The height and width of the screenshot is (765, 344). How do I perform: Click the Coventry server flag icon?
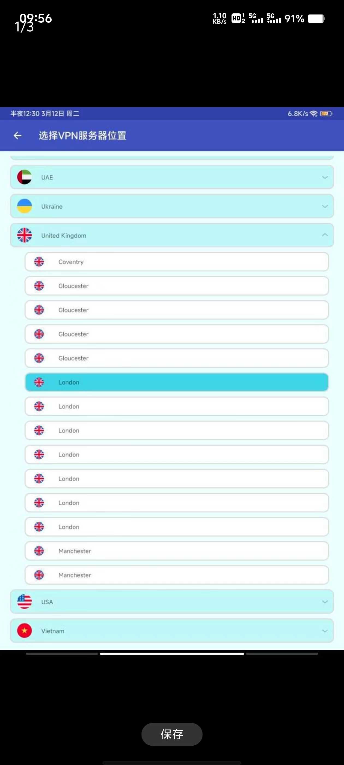click(x=39, y=262)
